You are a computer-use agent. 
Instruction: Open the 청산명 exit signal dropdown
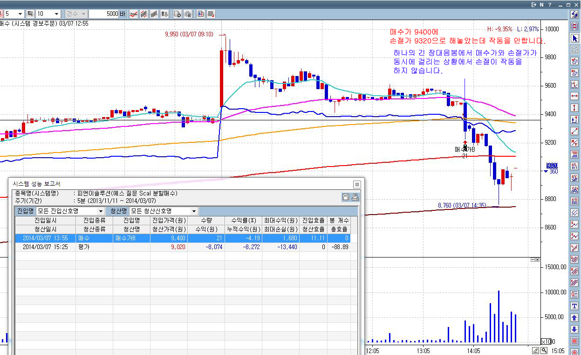164,211
